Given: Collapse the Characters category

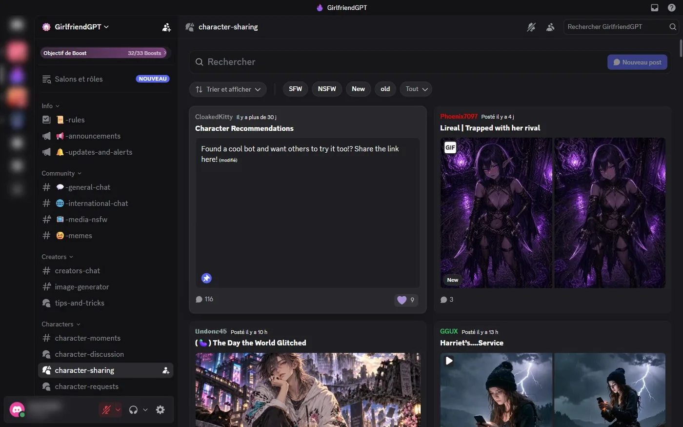Looking at the screenshot, I should pyautogui.click(x=60, y=324).
